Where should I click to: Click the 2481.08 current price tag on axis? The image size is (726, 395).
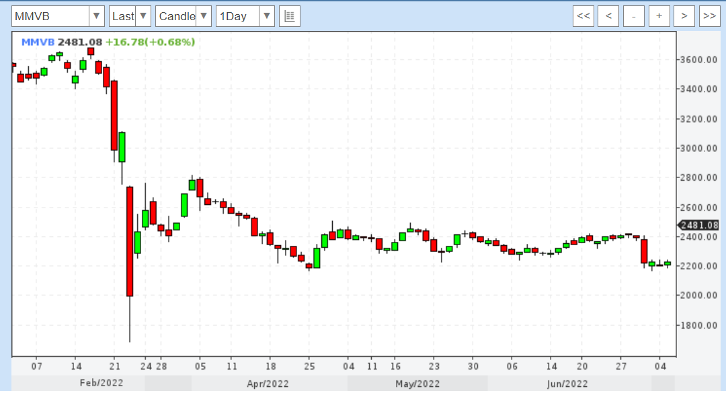(x=699, y=226)
